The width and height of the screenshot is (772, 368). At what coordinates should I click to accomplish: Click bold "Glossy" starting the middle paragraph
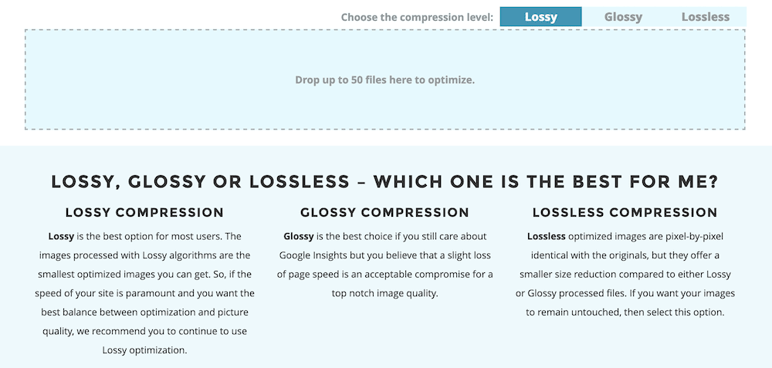299,236
